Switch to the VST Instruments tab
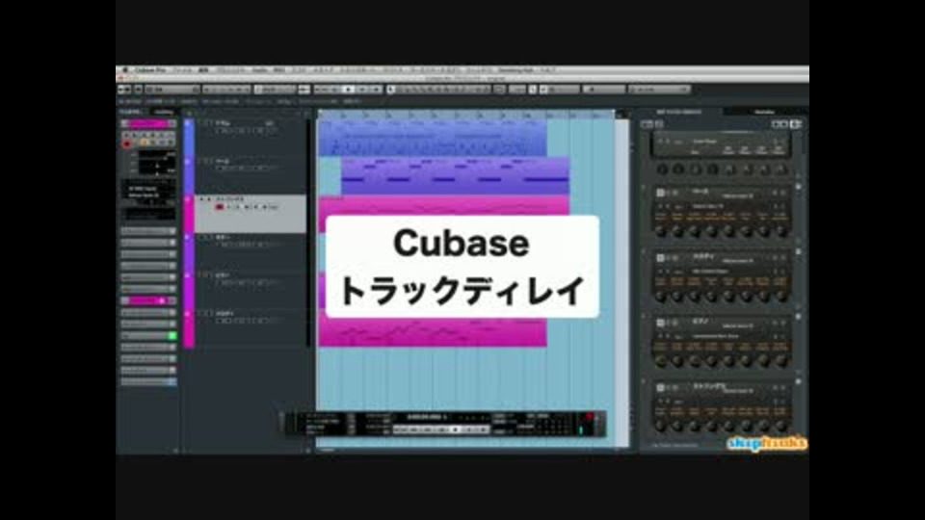This screenshot has height=520, width=925. pos(679,112)
